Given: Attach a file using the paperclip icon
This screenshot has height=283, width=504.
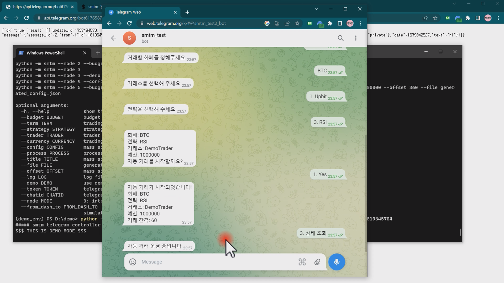Looking at the screenshot, I should 317,262.
